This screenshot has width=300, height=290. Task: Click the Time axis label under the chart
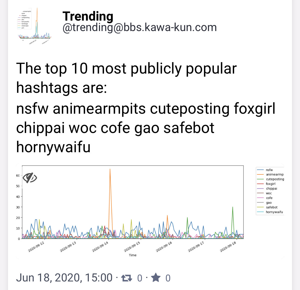click(x=133, y=255)
